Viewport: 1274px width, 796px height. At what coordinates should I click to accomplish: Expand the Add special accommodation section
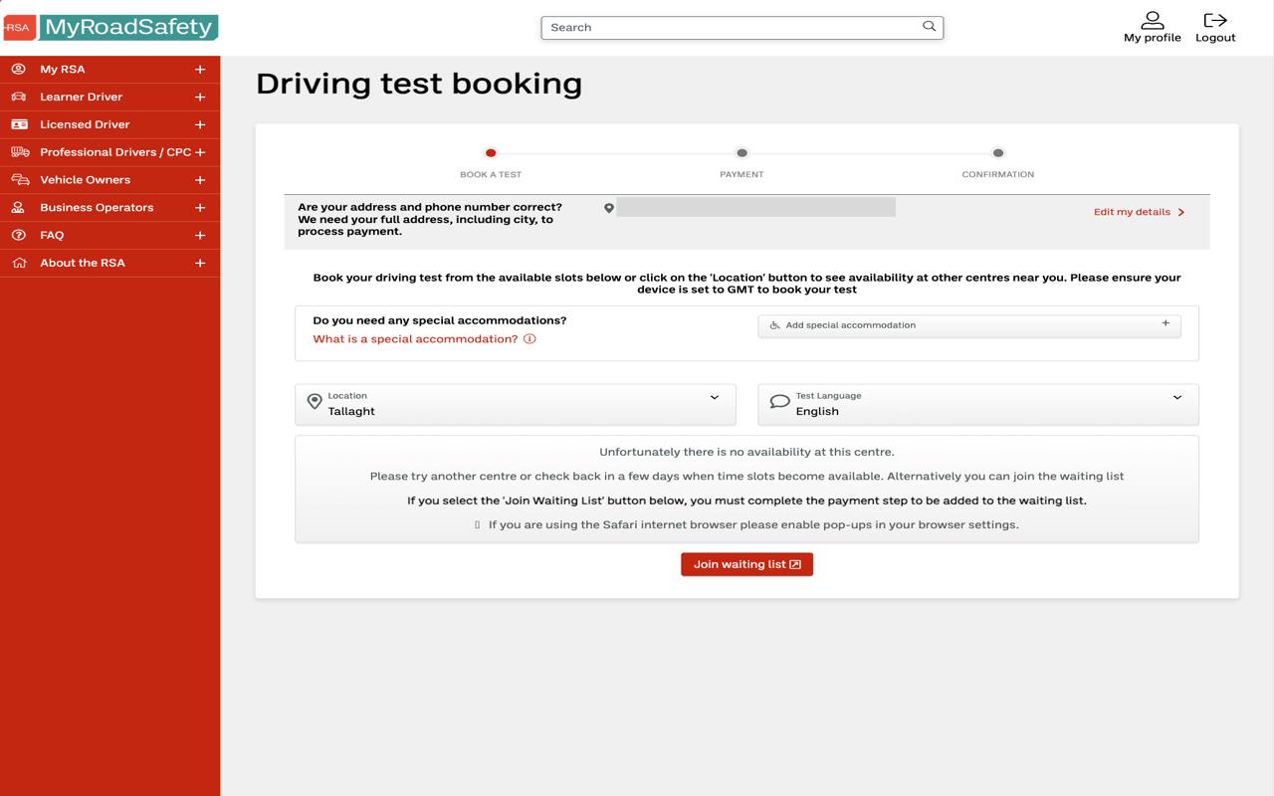[1165, 323]
